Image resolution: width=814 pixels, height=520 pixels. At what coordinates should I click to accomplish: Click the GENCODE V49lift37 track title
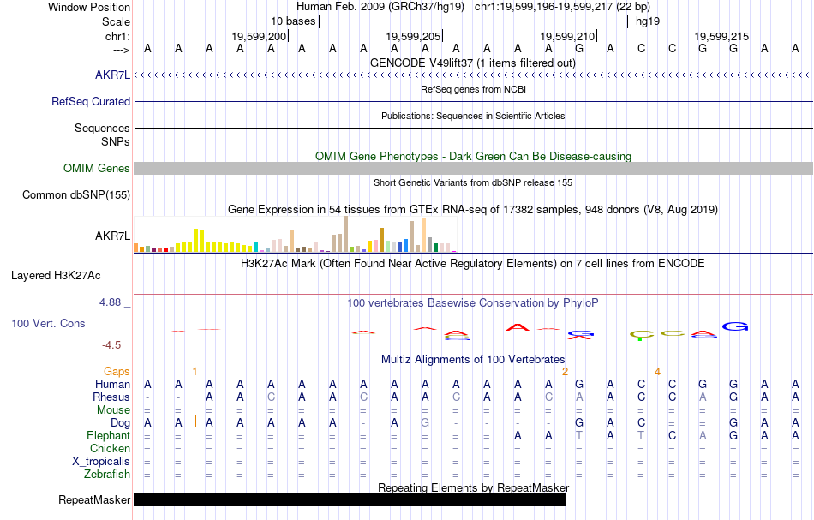point(472,63)
